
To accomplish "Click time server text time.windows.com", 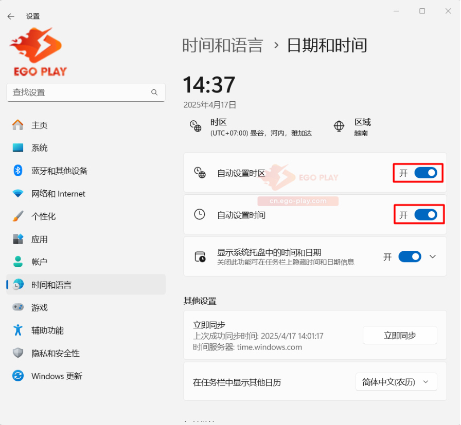I will [269, 347].
